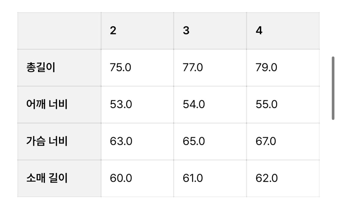337x215 pixels.
Task: Select the 62.0 sleeve length cell
Action: pos(283,178)
